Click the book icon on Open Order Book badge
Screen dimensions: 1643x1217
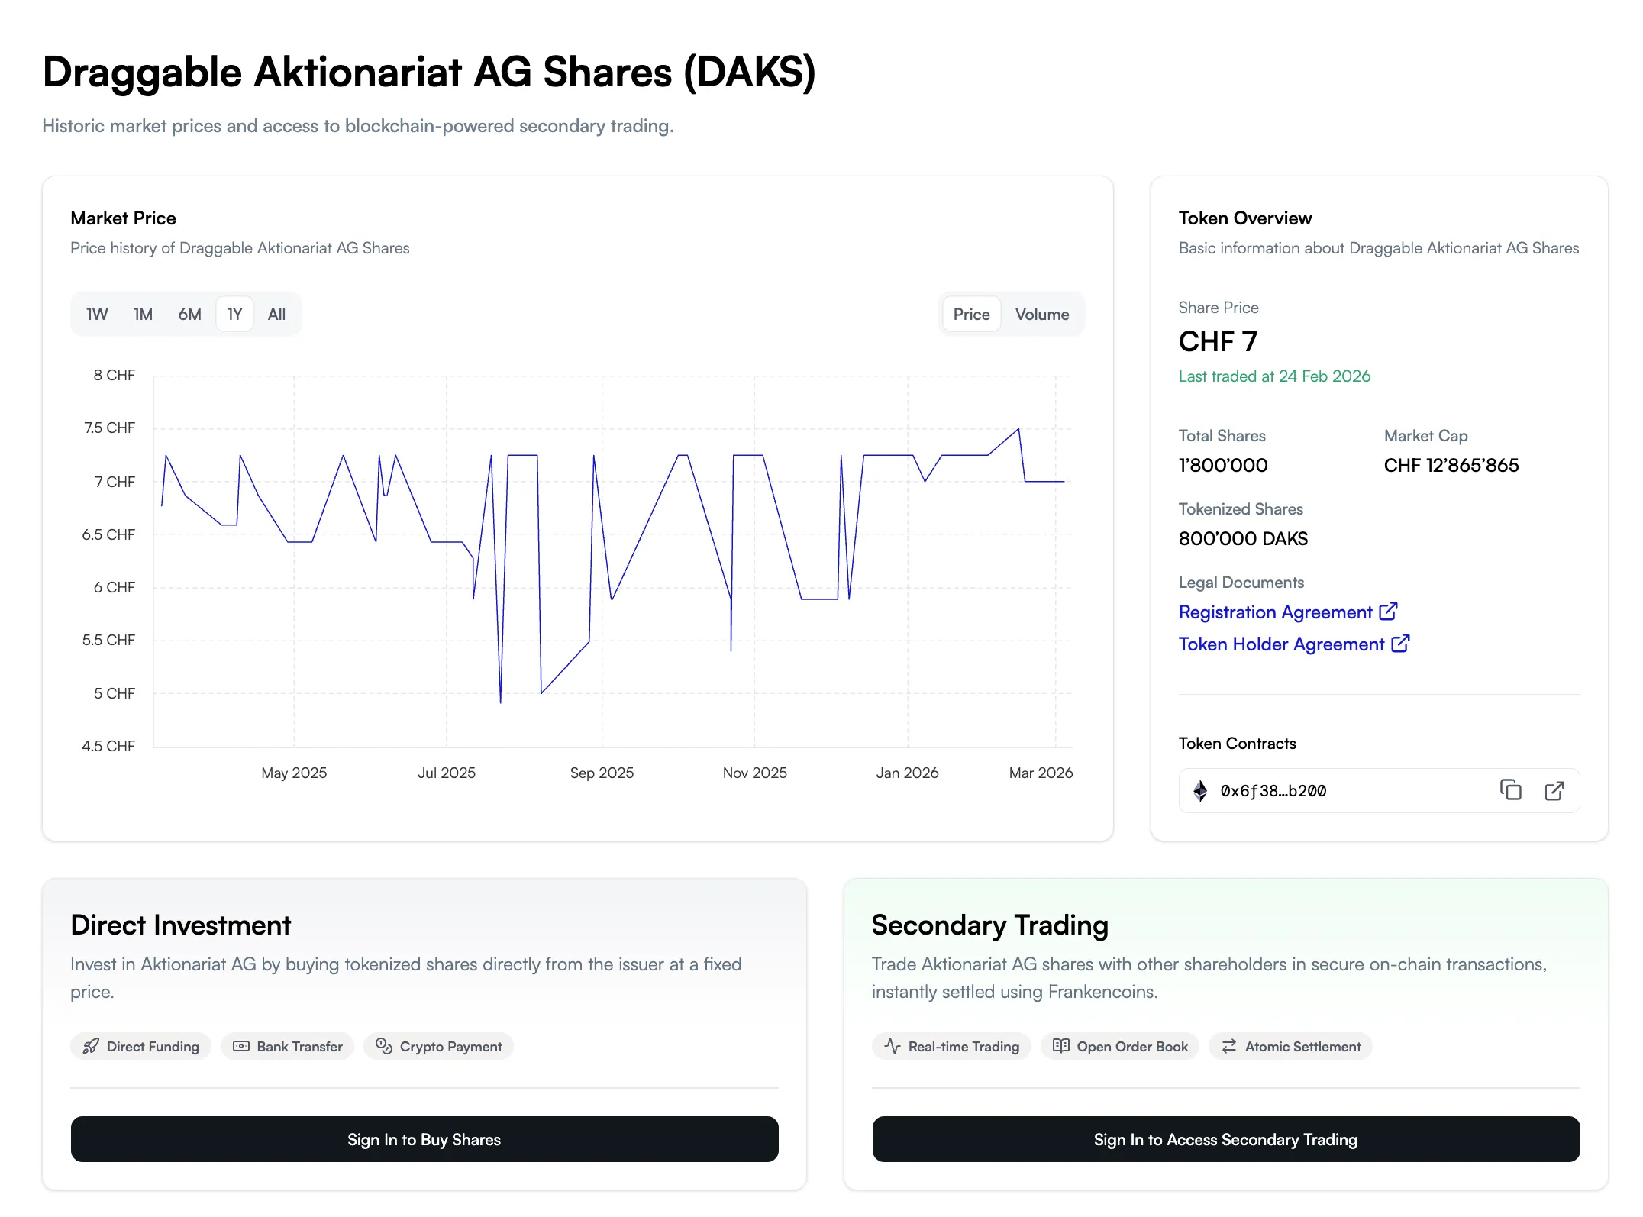point(1061,1046)
